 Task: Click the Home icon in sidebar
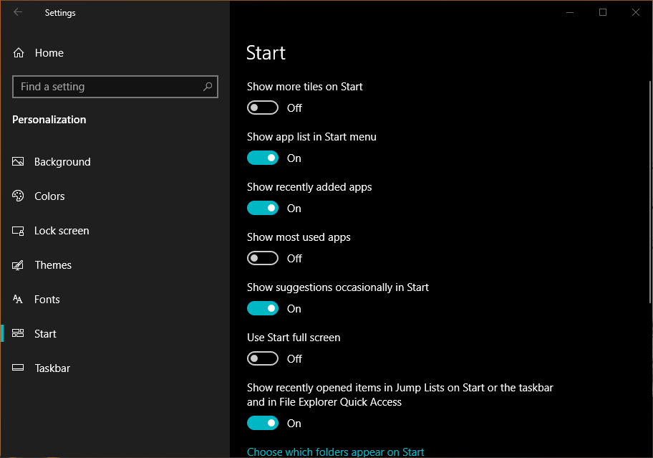pyautogui.click(x=19, y=53)
